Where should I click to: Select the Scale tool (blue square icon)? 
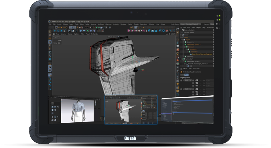(x=62, y=31)
